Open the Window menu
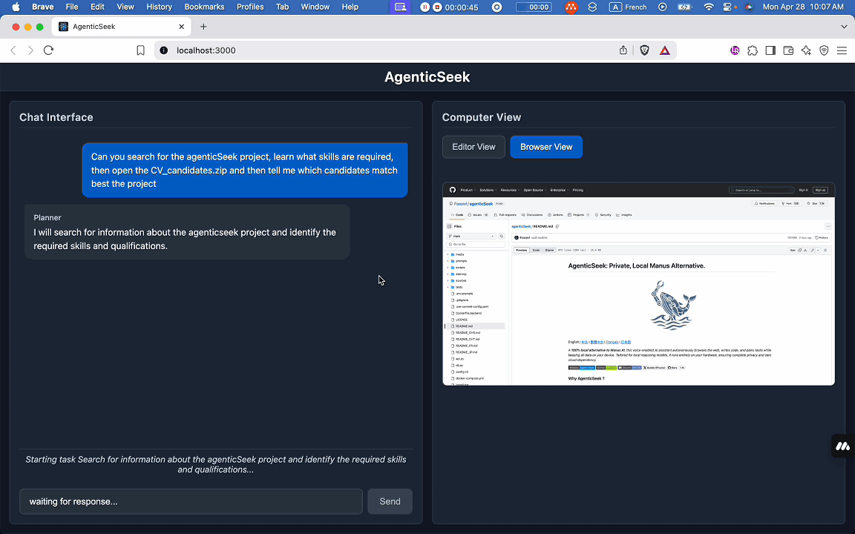This screenshot has height=534, width=855. (x=315, y=7)
